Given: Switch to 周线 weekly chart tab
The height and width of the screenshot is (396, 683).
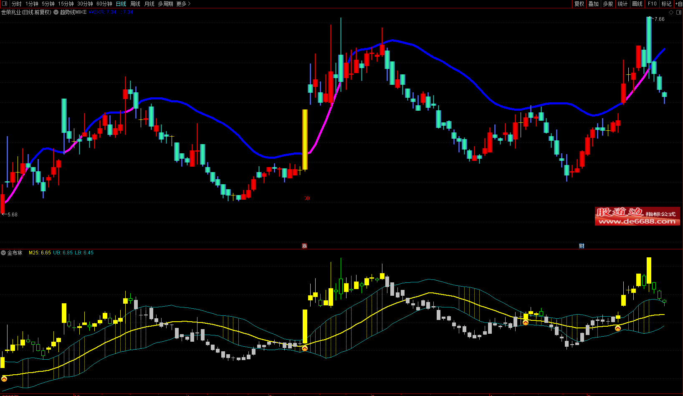Looking at the screenshot, I should pyautogui.click(x=135, y=4).
